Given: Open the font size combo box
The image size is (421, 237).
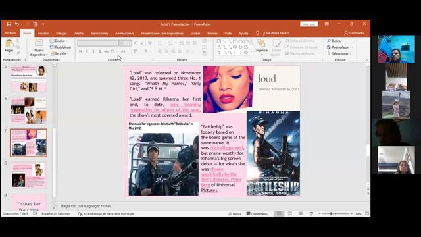Looking at the screenshot, I should coord(125,43).
